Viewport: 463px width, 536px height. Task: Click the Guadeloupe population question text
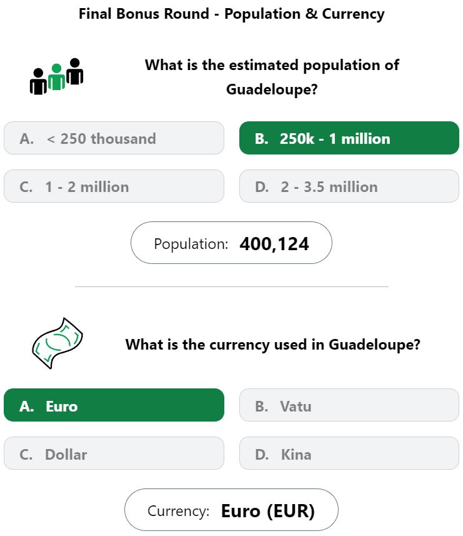coord(272,77)
